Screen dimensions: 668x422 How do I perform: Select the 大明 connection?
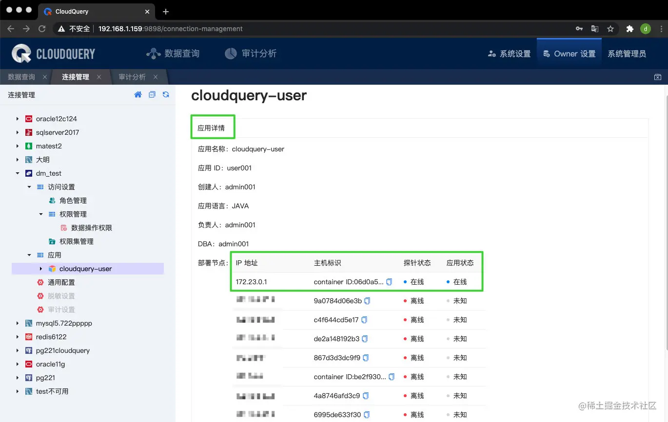click(x=43, y=160)
